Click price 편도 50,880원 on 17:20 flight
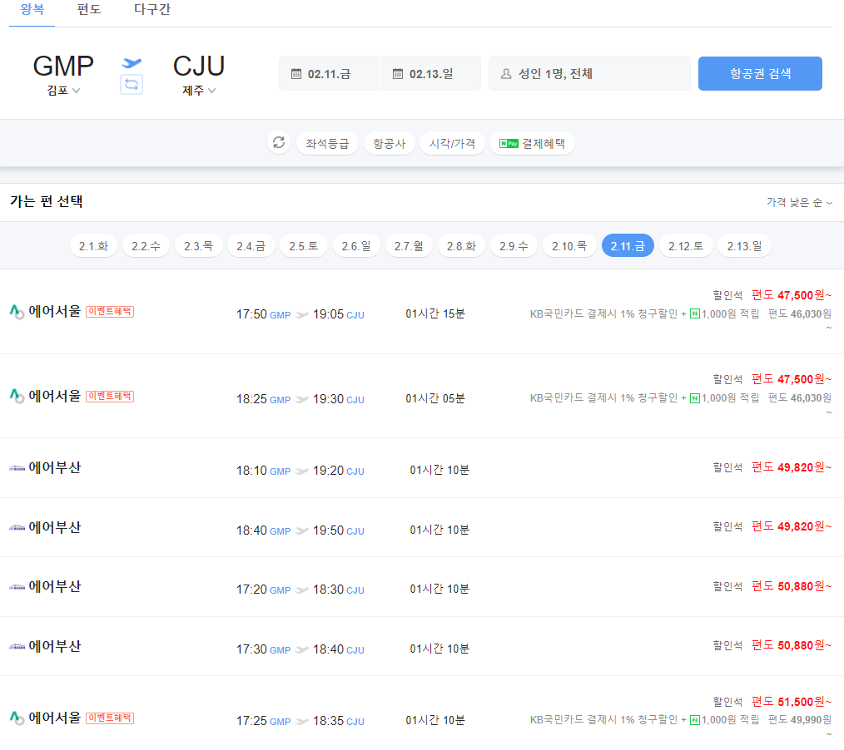 792,586
